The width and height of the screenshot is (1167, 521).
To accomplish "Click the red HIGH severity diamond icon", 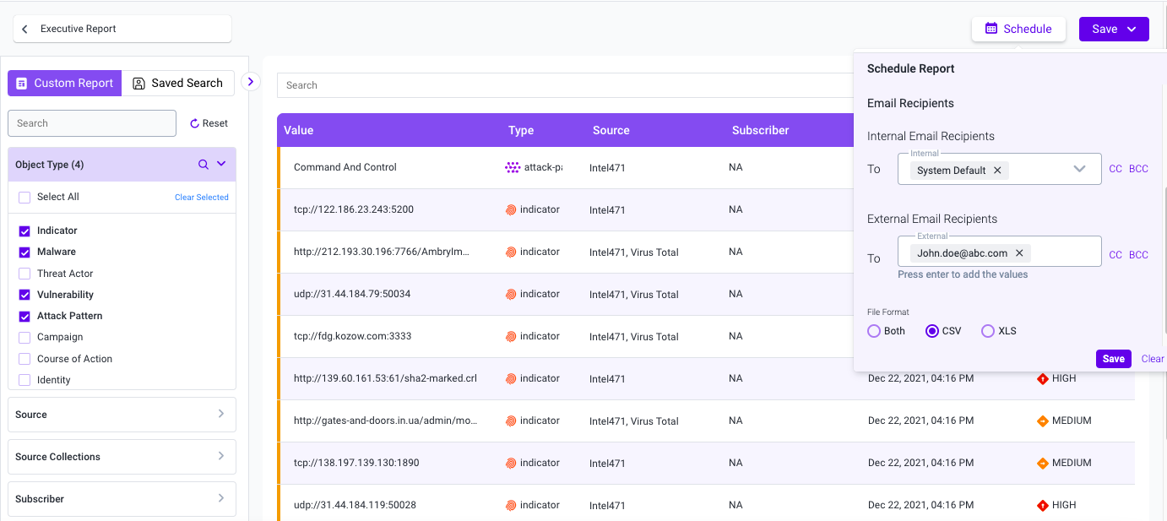I will 1042,379.
